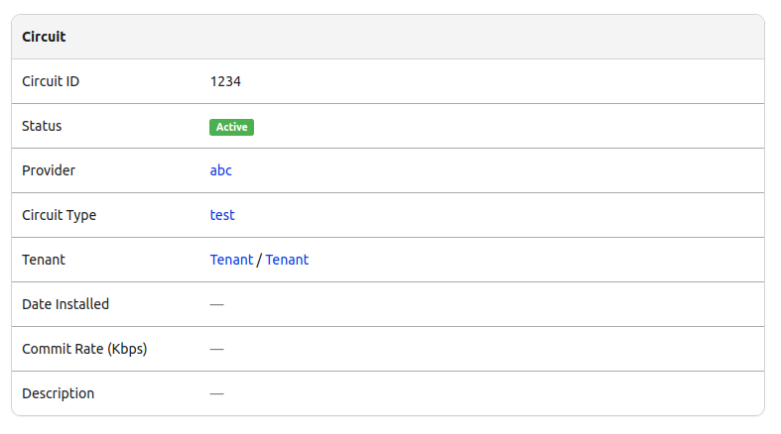
Task: Click the empty Date Installed value dash
Action: pyautogui.click(x=216, y=304)
